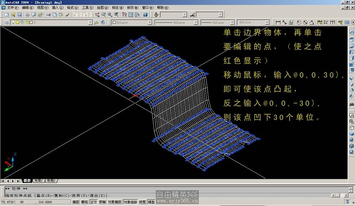Screen dimensions: 355x206
Task: Click the 线宽 lineweight status button
Action: [142, 202]
